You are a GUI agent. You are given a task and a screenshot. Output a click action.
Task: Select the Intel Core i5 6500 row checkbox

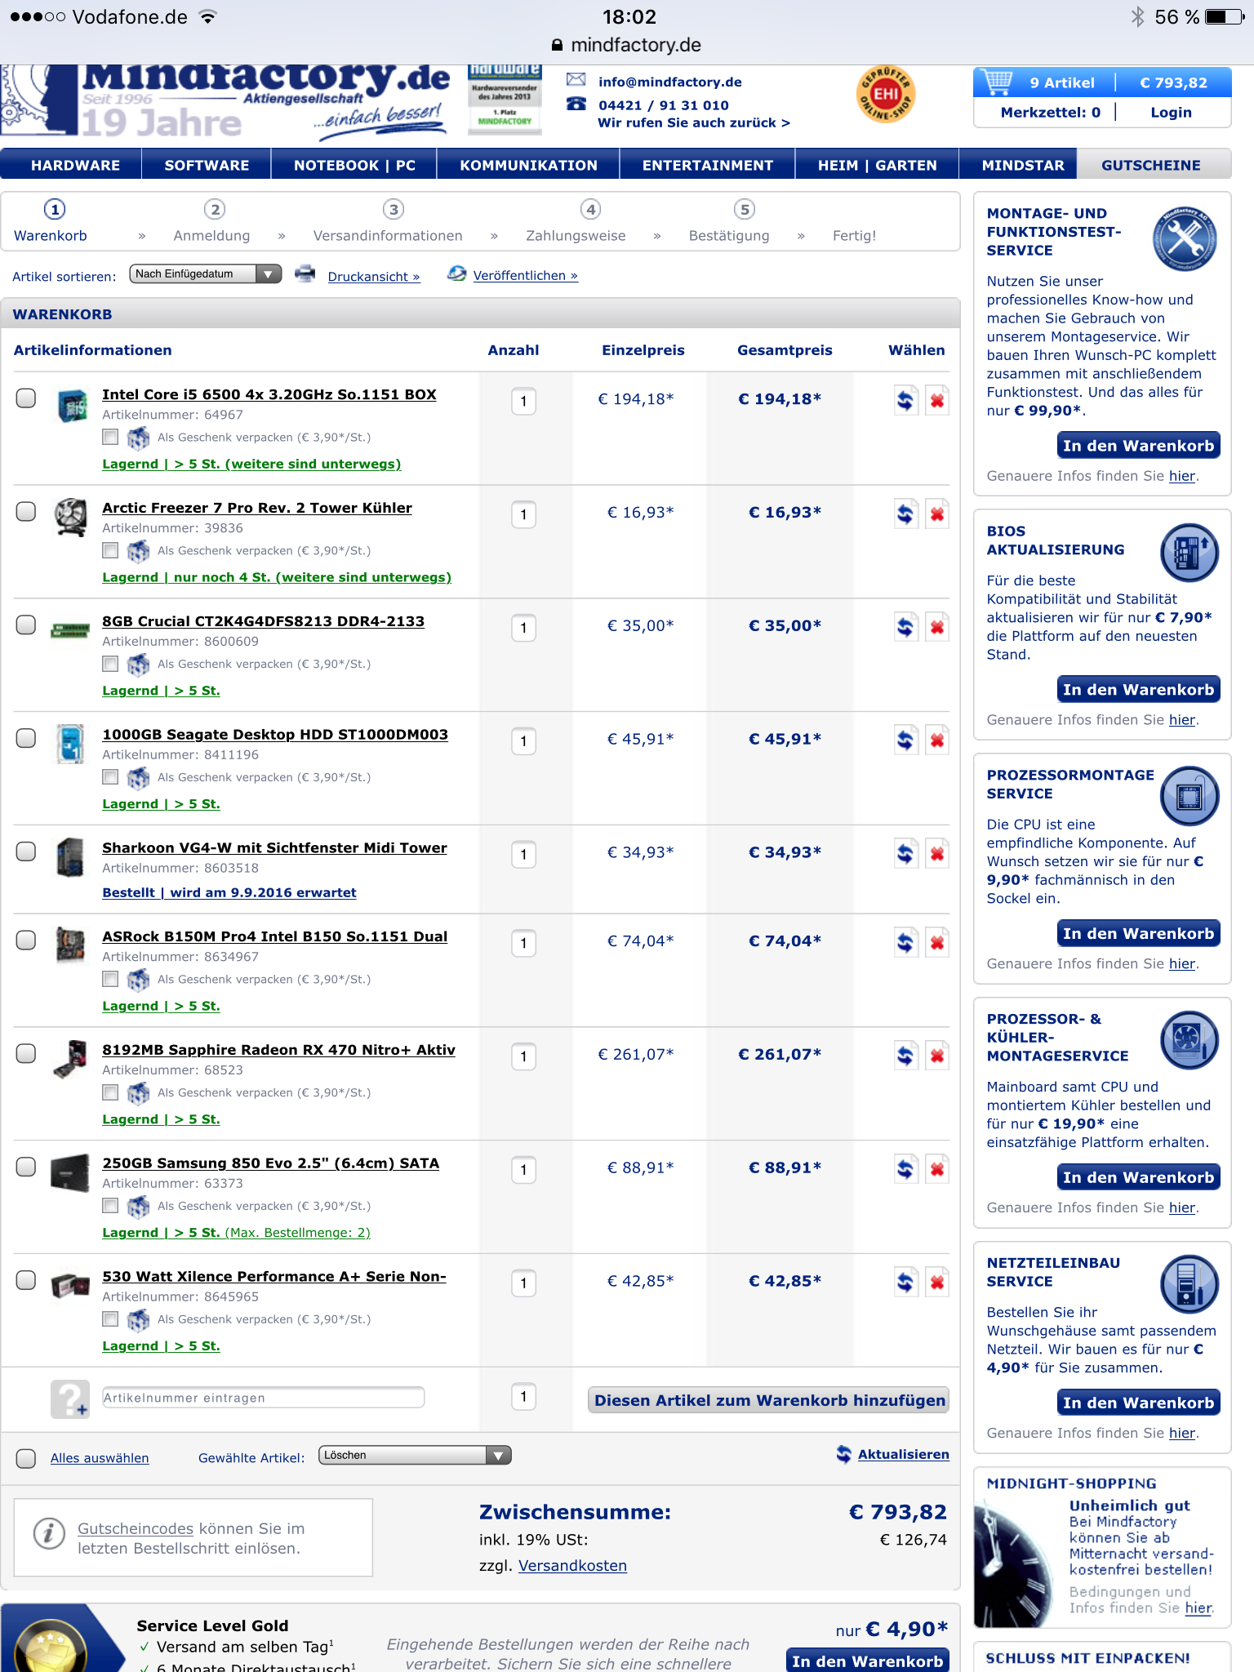coord(26,398)
